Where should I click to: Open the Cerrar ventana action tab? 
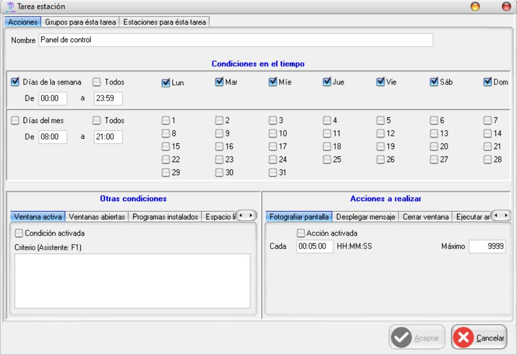(x=425, y=217)
